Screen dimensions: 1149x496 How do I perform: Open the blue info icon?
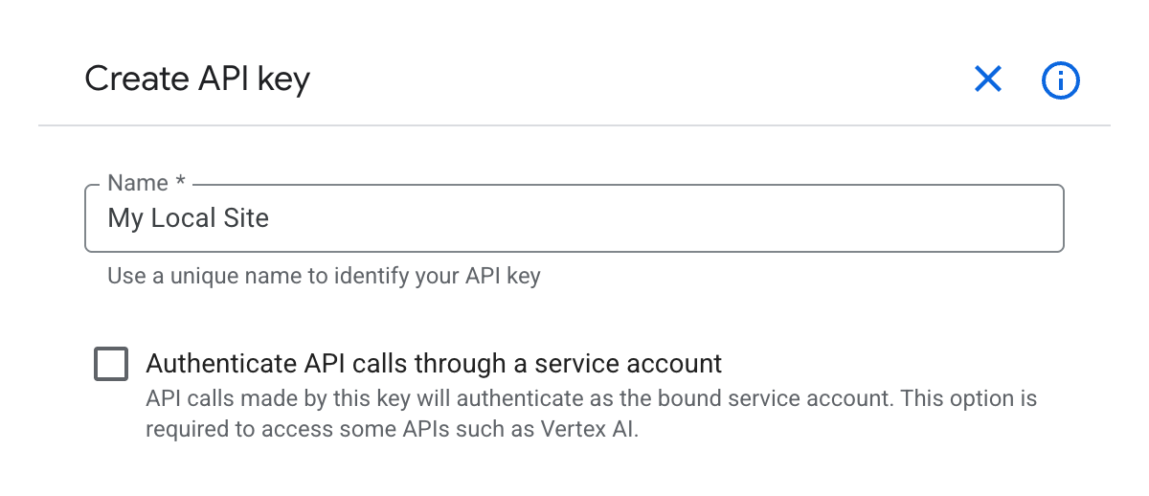click(1060, 81)
